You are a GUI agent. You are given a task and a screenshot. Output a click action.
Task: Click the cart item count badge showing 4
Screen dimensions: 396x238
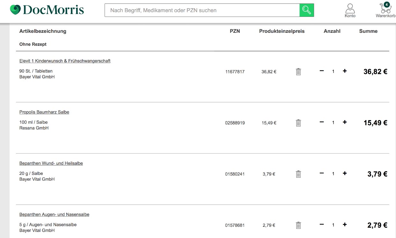(387, 4)
